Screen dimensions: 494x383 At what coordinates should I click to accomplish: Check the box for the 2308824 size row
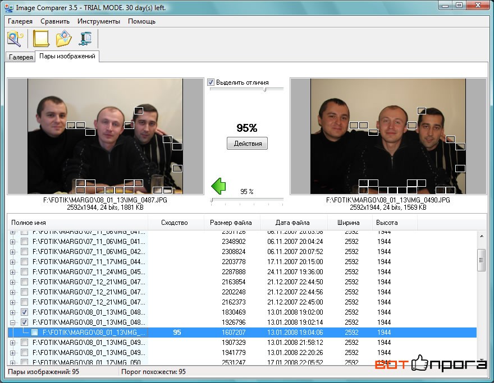coord(24,252)
